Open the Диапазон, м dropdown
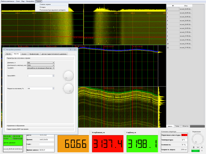The height and width of the screenshot is (154, 206). pos(41,63)
